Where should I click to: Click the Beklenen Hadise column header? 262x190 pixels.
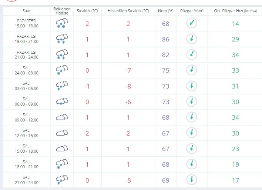[x=62, y=11]
